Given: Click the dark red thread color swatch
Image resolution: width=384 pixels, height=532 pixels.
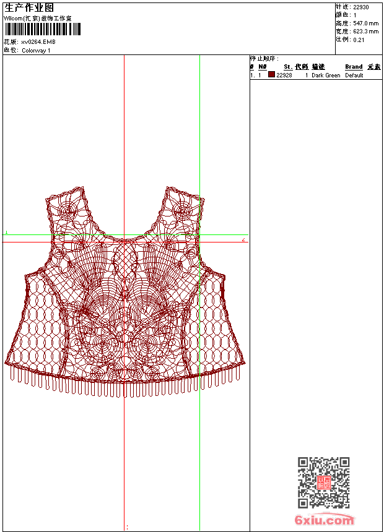Looking at the screenshot, I should tap(271, 75).
